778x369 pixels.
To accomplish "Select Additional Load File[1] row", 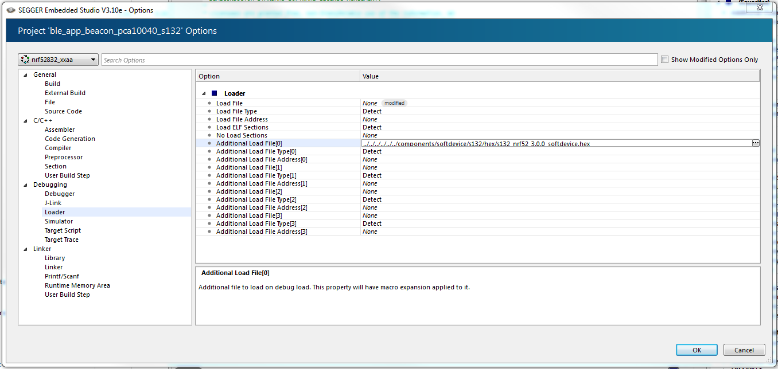I will (x=477, y=167).
